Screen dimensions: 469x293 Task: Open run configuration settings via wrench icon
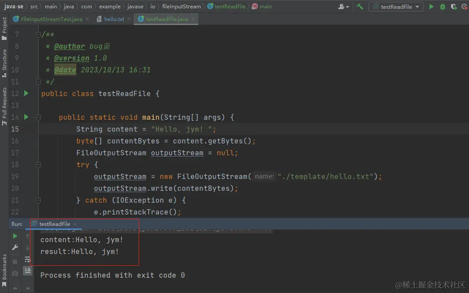[15, 247]
